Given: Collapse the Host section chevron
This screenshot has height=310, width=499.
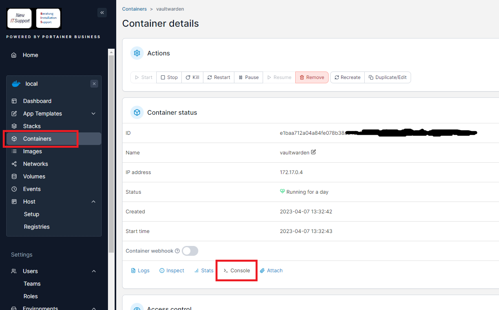Looking at the screenshot, I should (x=93, y=202).
